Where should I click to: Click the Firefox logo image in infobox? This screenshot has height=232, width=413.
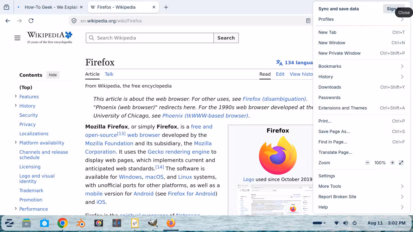[278, 155]
